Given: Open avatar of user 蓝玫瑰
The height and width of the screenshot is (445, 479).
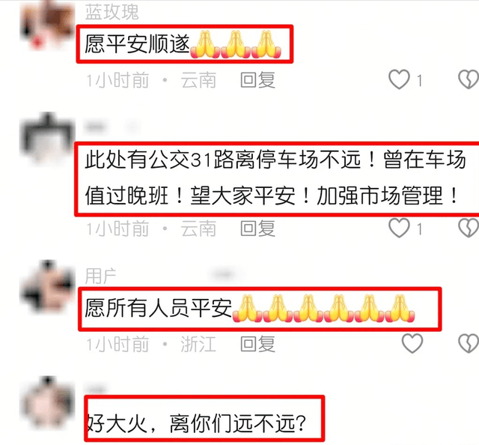Looking at the screenshot, I should pyautogui.click(x=47, y=26).
